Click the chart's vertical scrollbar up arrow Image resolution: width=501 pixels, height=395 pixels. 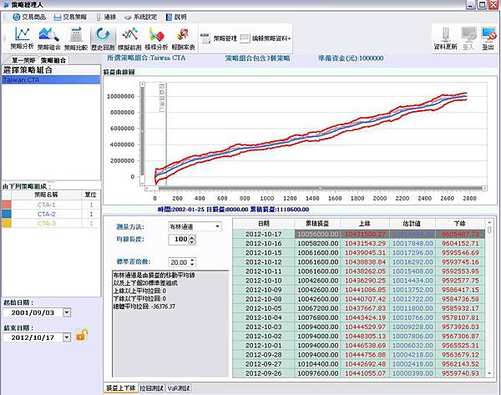tap(142, 84)
